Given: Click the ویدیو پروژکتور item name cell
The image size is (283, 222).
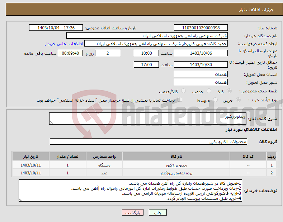Looking at the screenshot, I should [x=176, y=165].
